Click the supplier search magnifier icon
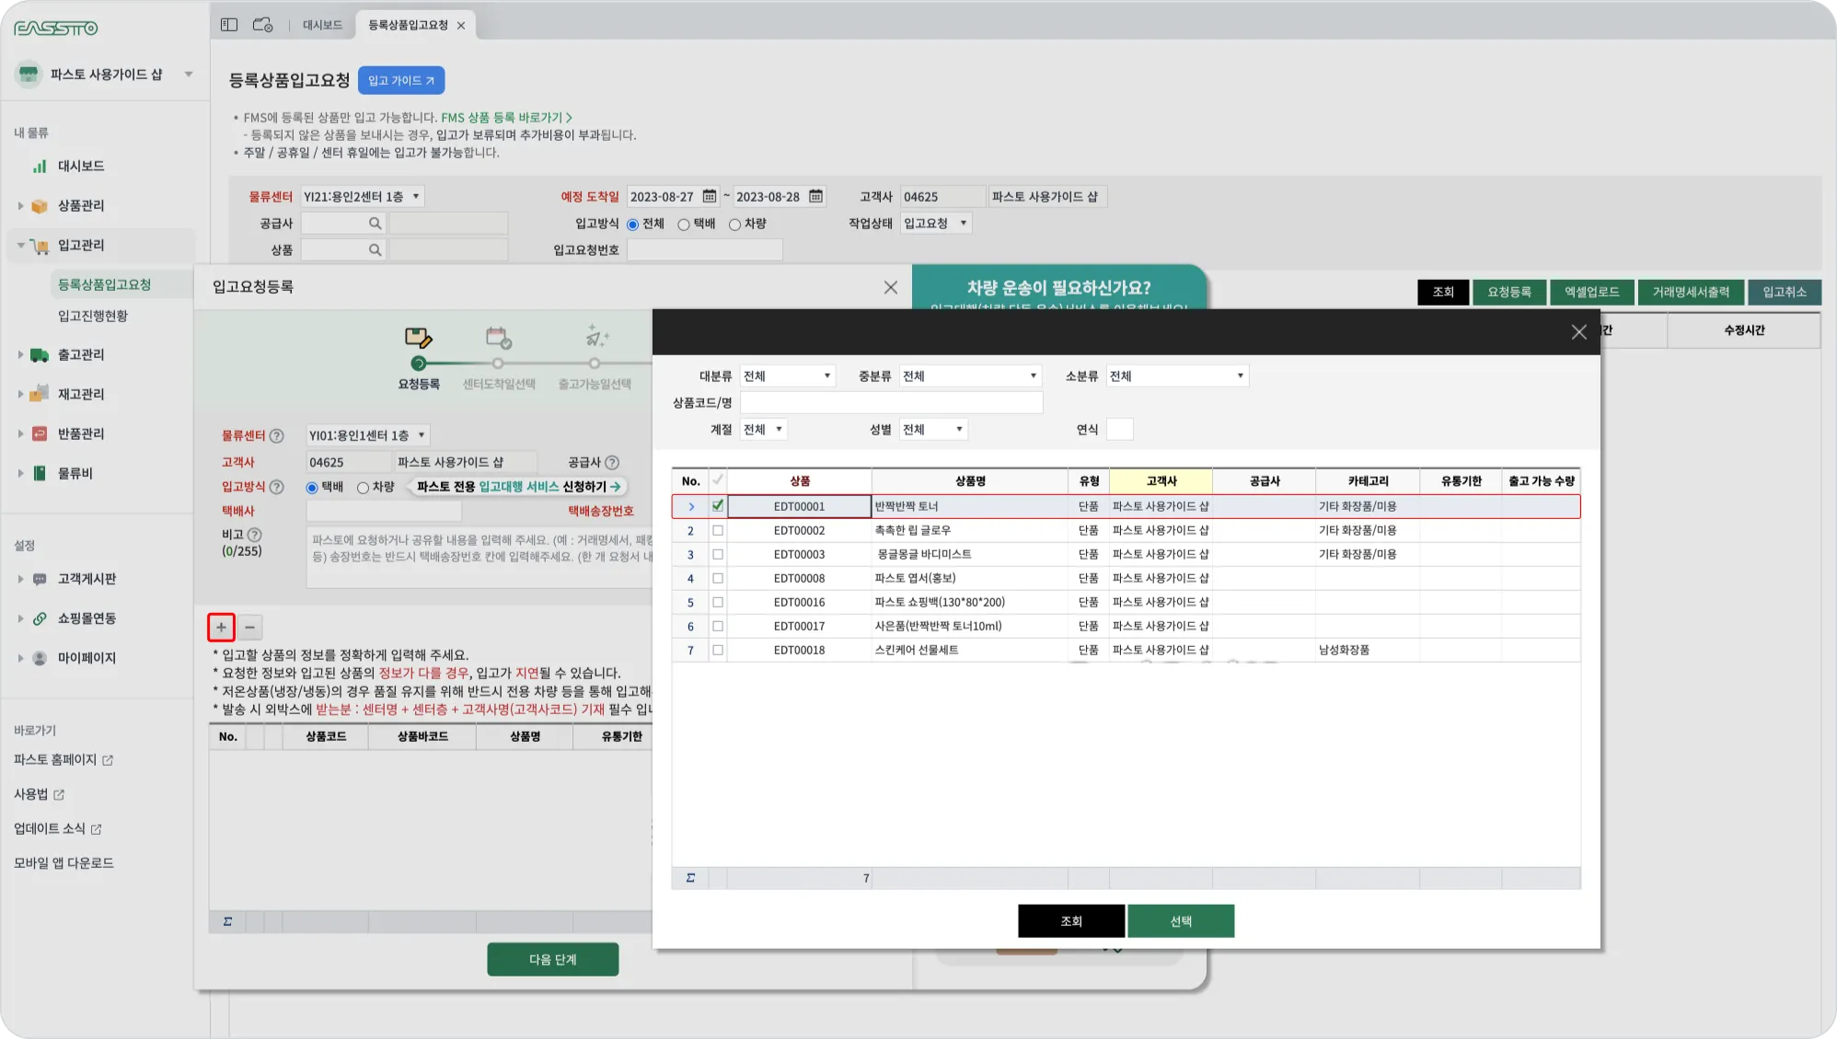 coord(375,223)
